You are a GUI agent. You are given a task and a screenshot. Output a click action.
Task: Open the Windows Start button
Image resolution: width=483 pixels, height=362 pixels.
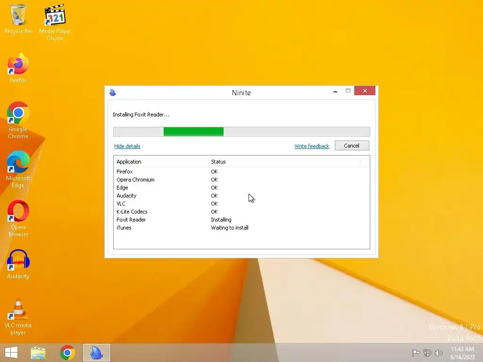coord(11,353)
